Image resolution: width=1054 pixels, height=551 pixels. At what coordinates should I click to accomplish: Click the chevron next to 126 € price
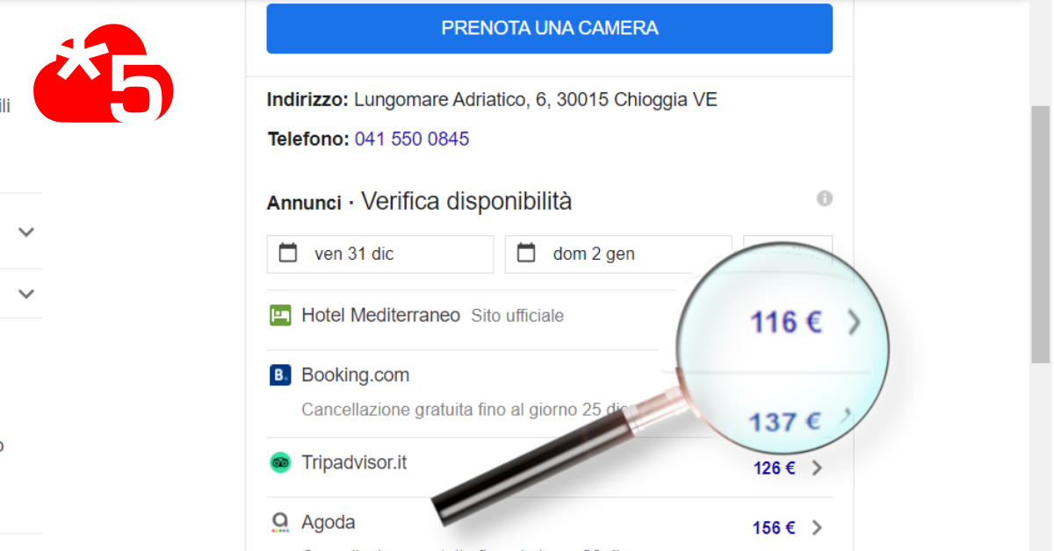point(817,469)
